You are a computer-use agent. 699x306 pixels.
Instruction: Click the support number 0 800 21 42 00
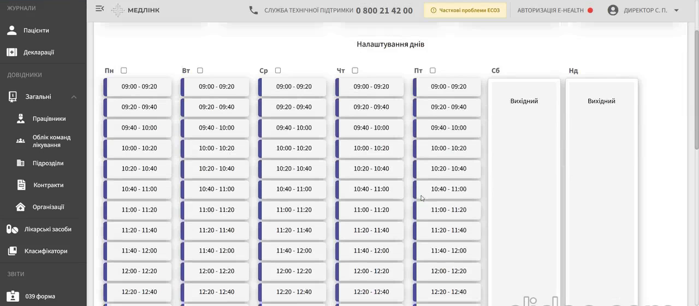point(384,10)
